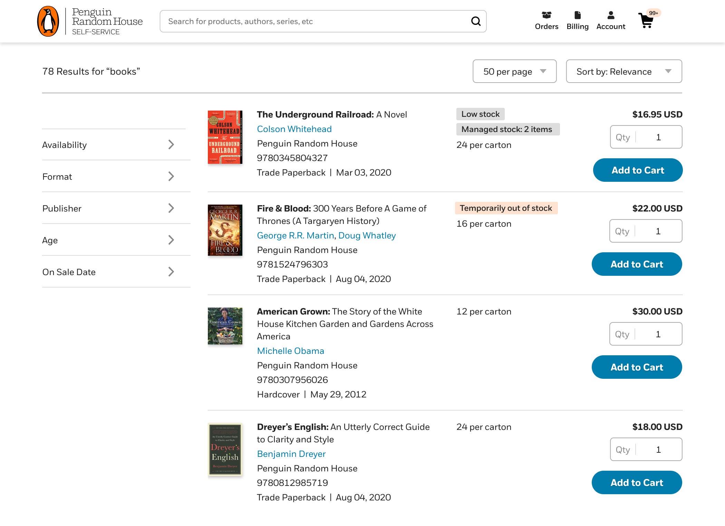Open author Colson Whitehead link

pyautogui.click(x=294, y=129)
